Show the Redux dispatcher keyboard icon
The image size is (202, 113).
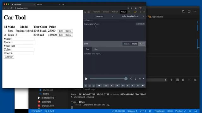(x=117, y=86)
